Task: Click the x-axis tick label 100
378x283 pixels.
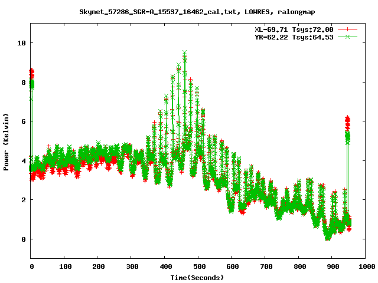Action: coord(66,266)
